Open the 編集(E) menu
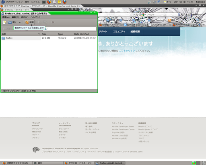 [15, 17]
